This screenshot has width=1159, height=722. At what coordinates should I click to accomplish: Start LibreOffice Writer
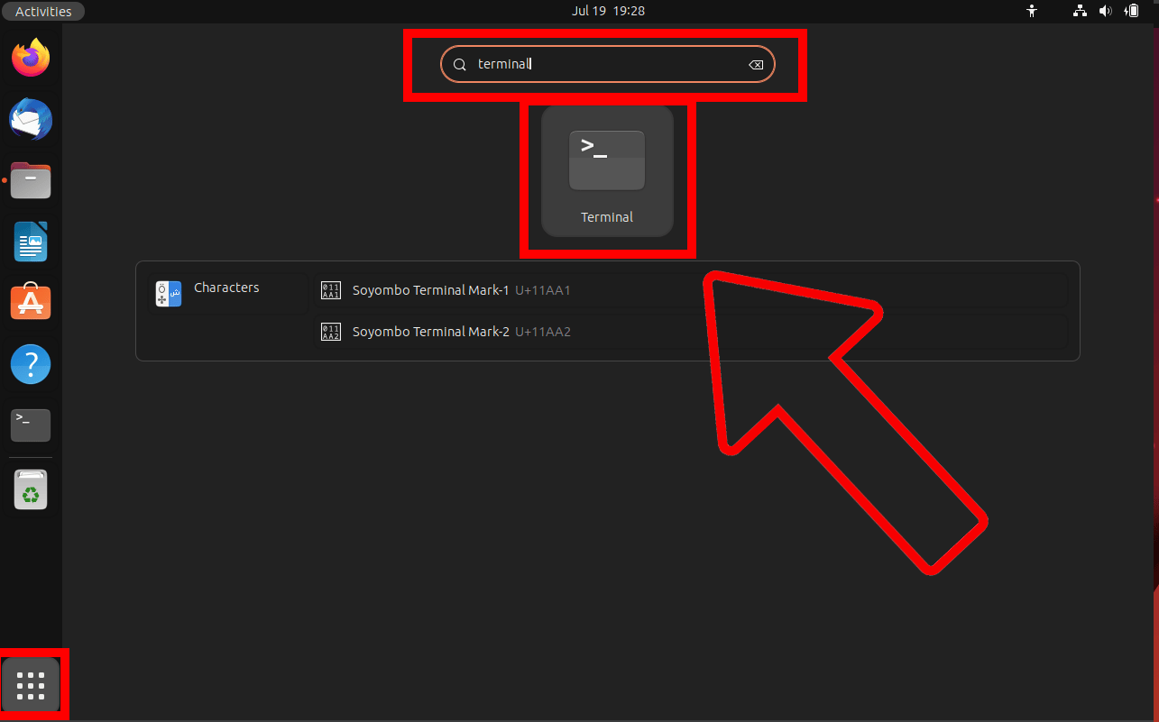click(x=30, y=242)
